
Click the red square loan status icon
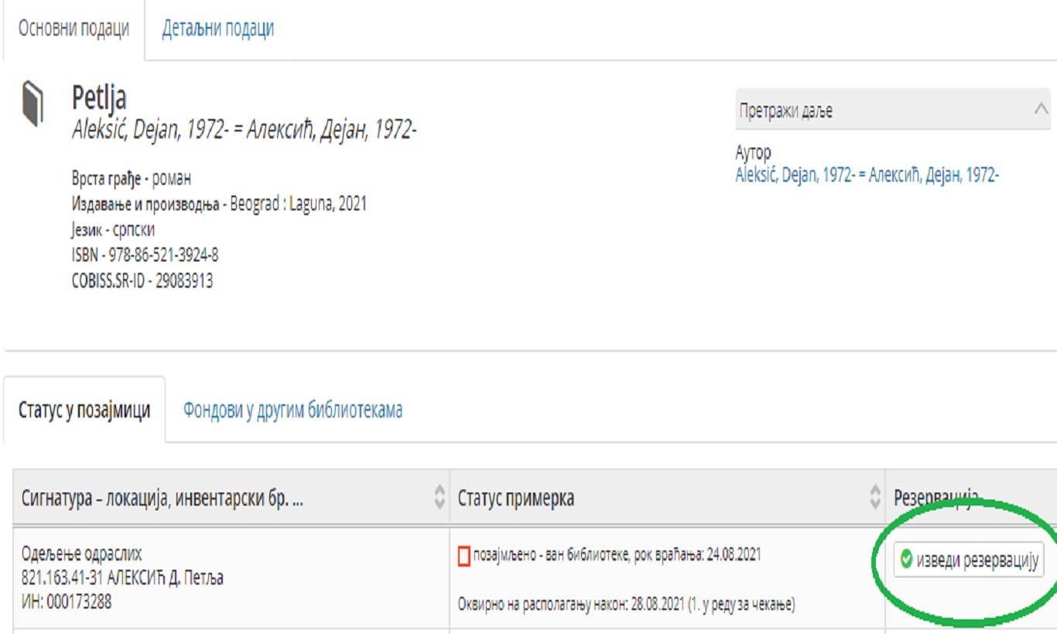464,555
